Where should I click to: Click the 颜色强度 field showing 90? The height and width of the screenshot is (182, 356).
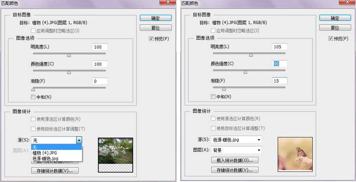(280, 64)
